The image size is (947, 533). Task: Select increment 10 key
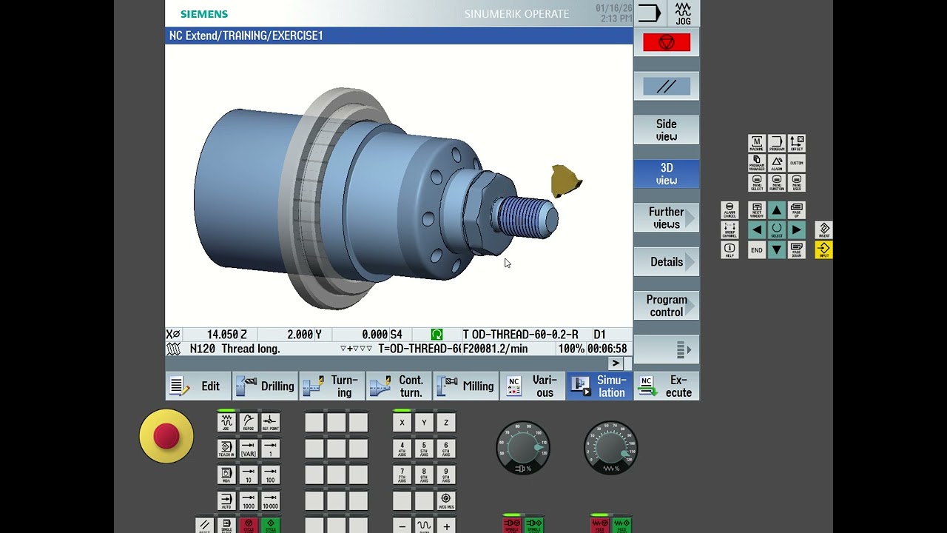click(249, 475)
